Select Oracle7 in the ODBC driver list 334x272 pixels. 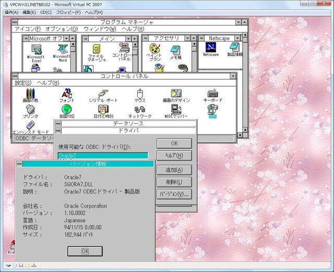[x=103, y=156]
